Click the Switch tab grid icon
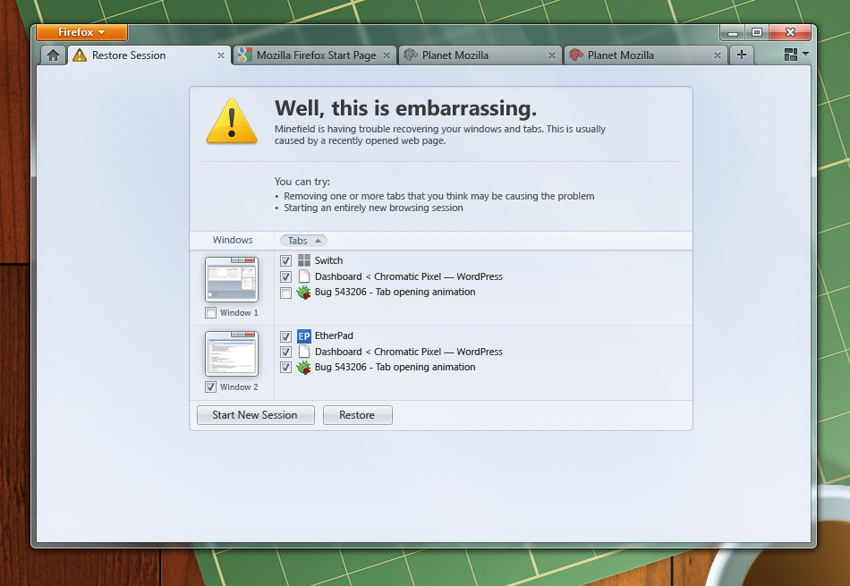The height and width of the screenshot is (586, 850). click(x=304, y=260)
